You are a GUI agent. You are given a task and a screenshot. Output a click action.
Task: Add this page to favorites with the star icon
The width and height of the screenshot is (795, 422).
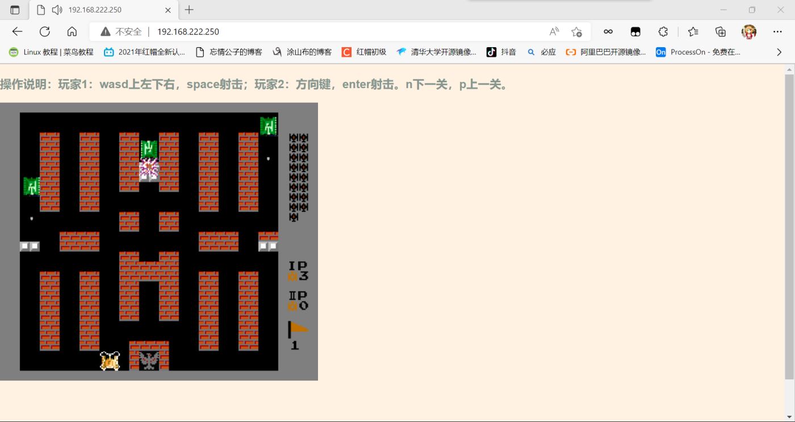(576, 32)
